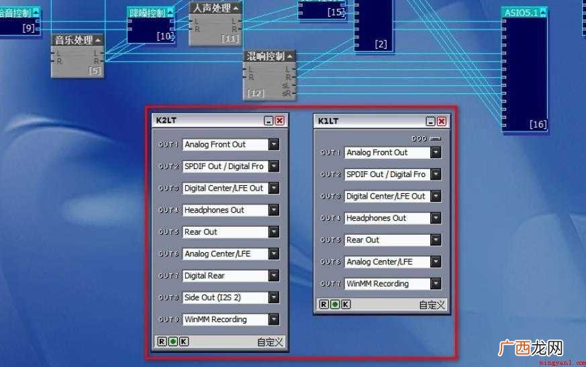
Task: Click the 自定义 label in K1LT
Action: pos(432,305)
